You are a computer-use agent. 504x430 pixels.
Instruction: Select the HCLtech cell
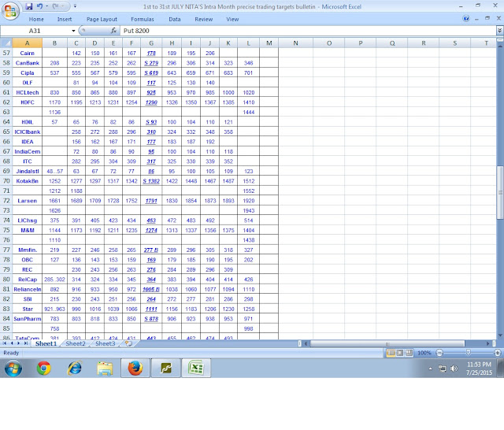27,93
